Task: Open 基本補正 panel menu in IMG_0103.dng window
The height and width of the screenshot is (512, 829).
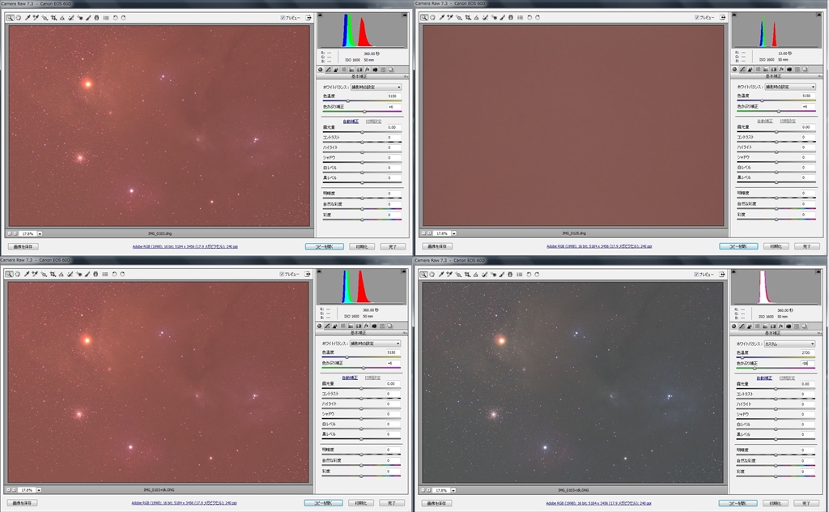Action: pyautogui.click(x=406, y=76)
